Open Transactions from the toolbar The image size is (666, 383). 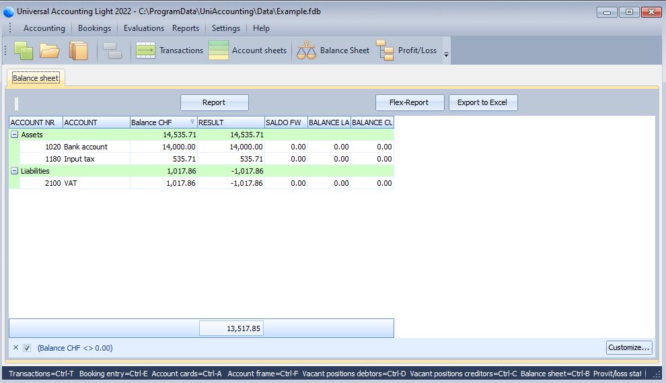click(x=170, y=50)
